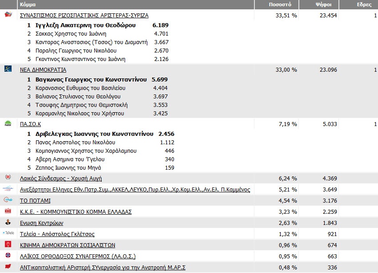Sort by the Ψήφοι column header

[x=321, y=4]
